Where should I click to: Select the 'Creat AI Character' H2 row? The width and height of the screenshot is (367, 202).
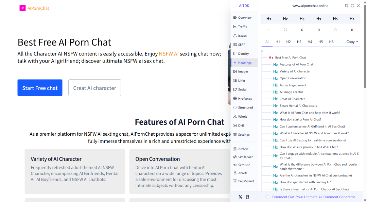(x=289, y=99)
